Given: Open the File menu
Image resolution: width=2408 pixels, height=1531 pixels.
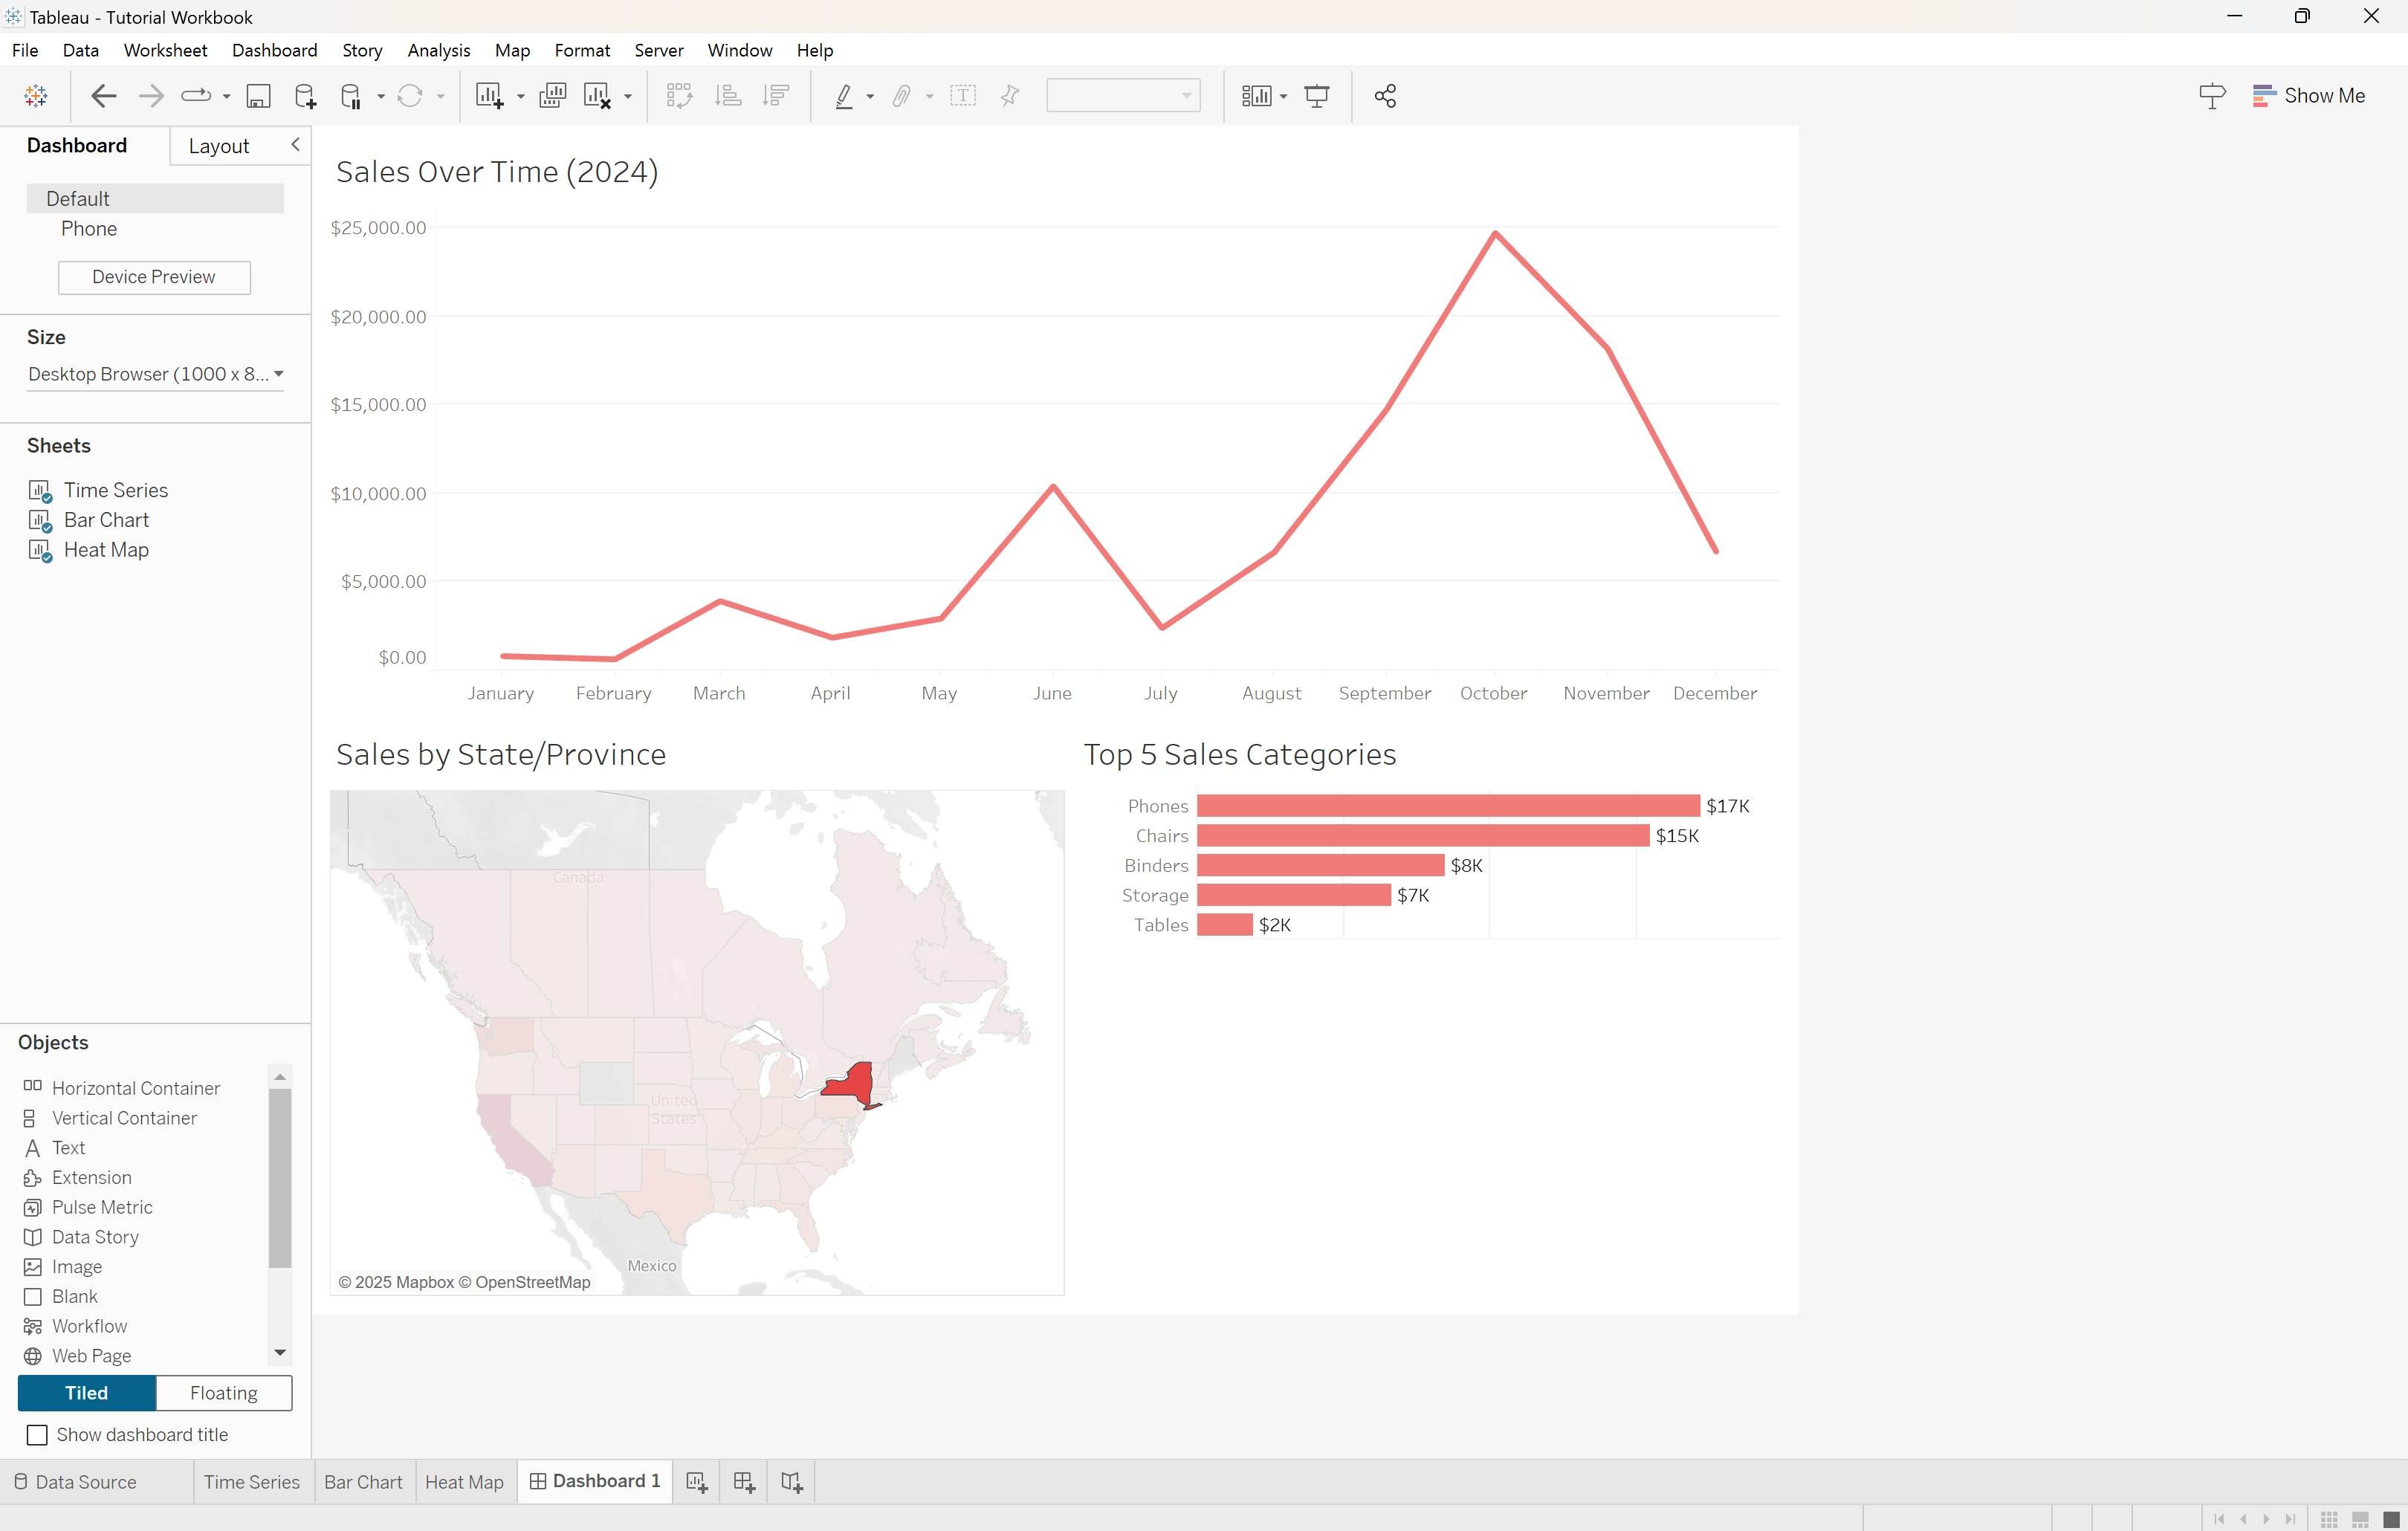Looking at the screenshot, I should point(25,50).
